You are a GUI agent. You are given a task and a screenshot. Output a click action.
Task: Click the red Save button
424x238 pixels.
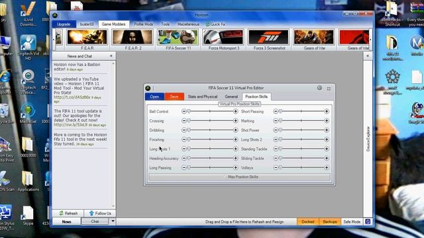pos(174,97)
